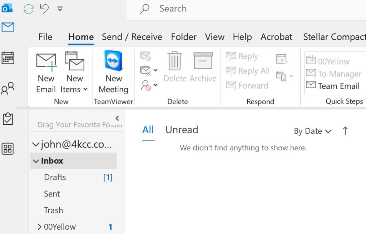Open the People contacts view
366x234 pixels.
pos(8,89)
